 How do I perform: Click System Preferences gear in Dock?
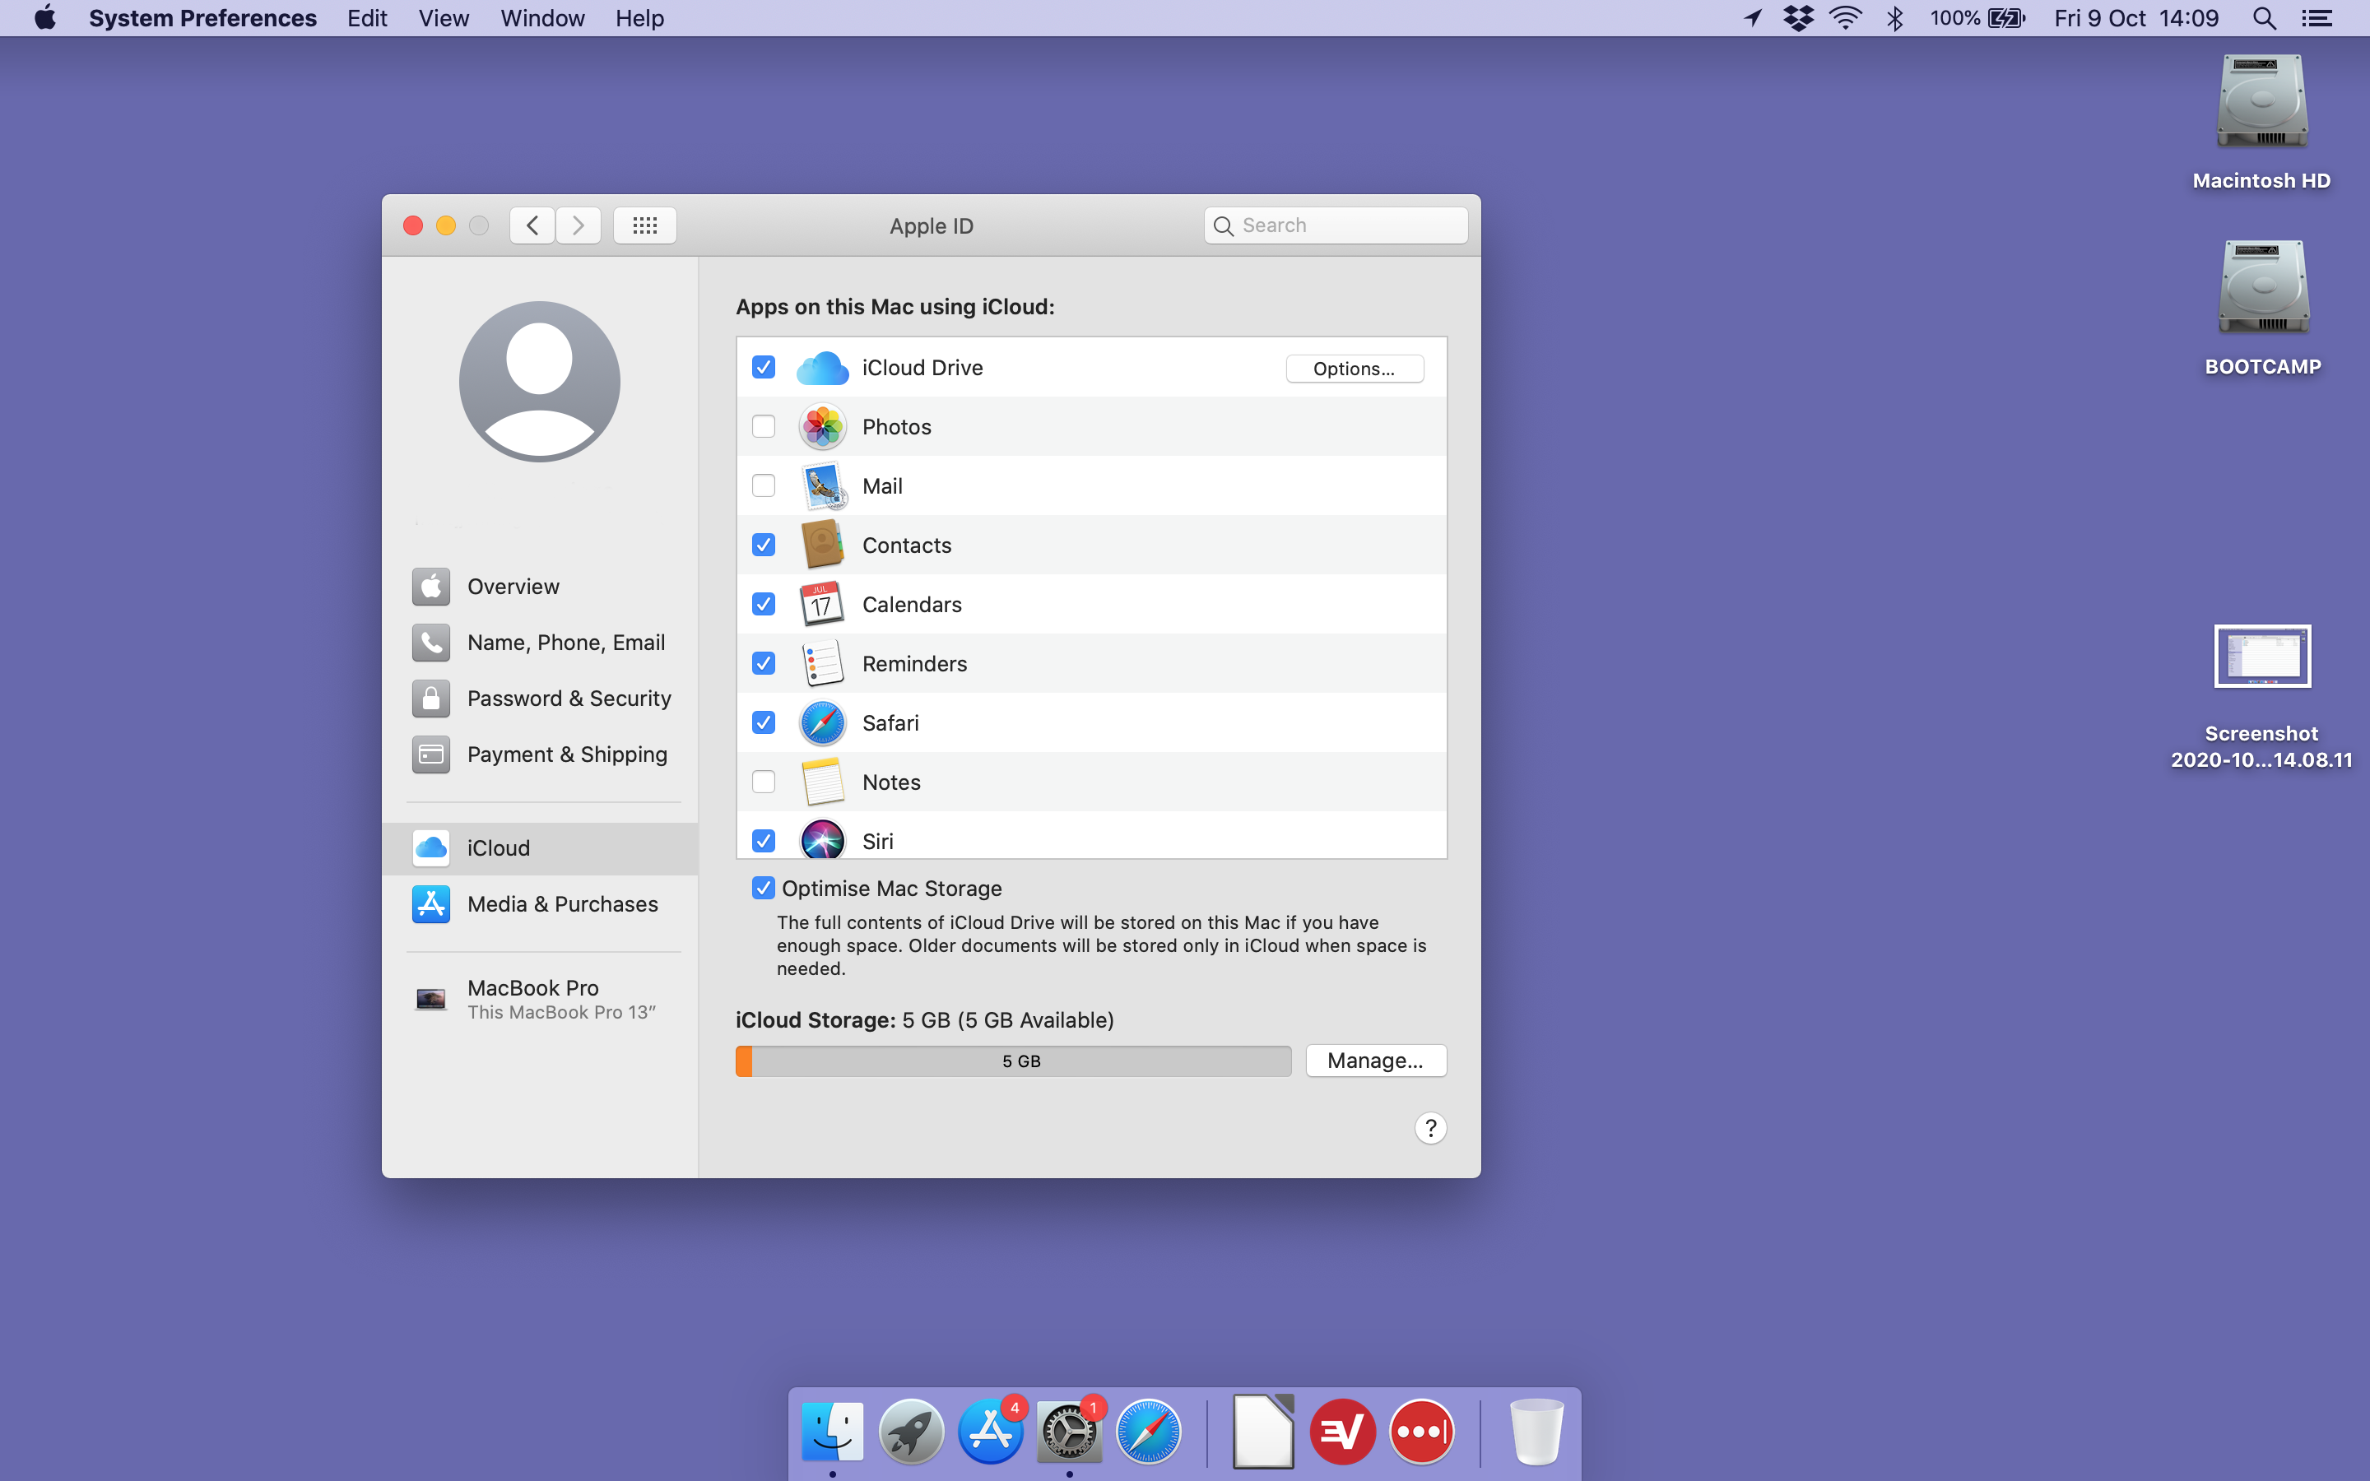tap(1070, 1431)
